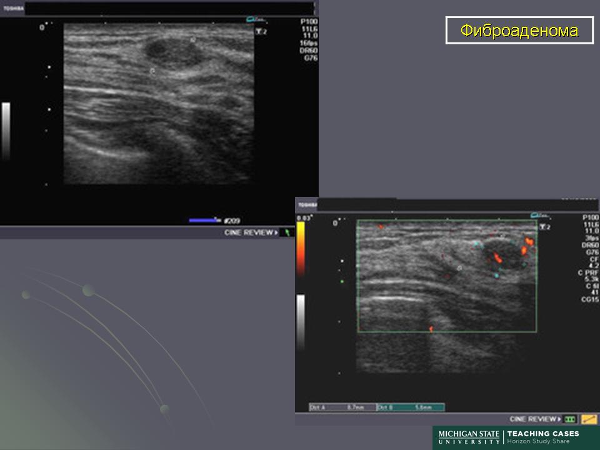This screenshot has width=600, height=450.
Task: Click the P100 value on the Doppler panel
Action: pos(591,217)
